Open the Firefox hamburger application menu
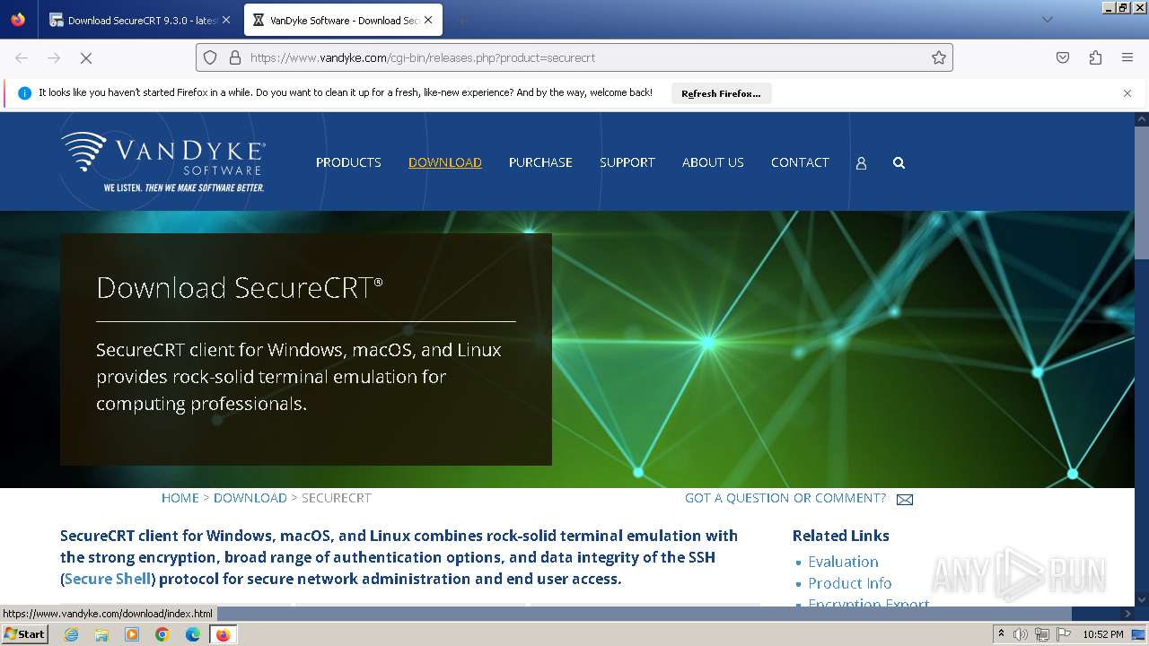 point(1127,57)
